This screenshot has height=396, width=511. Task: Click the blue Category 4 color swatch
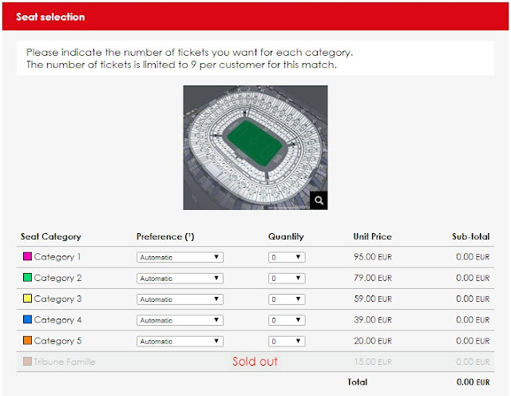(x=26, y=320)
